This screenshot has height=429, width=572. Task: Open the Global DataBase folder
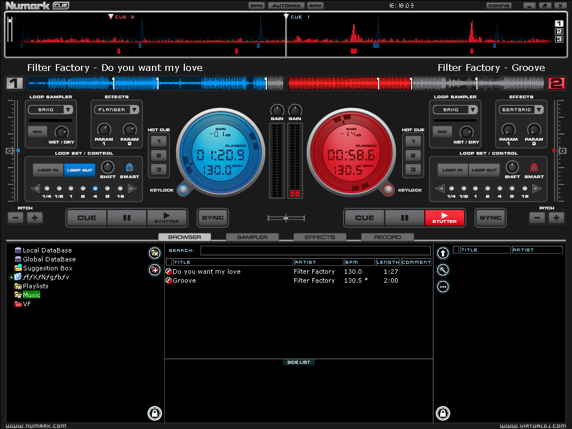click(49, 259)
